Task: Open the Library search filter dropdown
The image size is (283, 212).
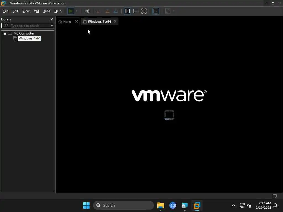Action: point(52,26)
